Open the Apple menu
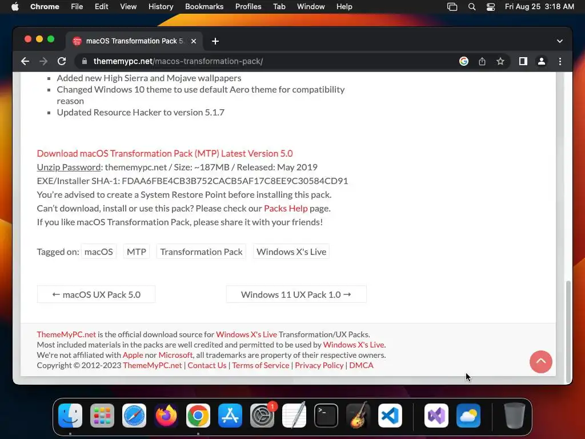The image size is (585, 439). (x=15, y=7)
